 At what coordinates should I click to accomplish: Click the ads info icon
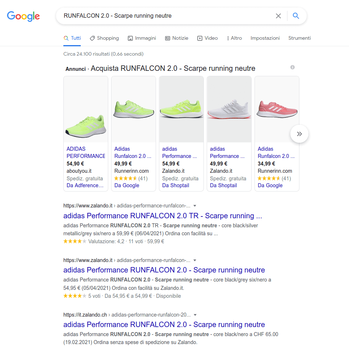tap(292, 67)
